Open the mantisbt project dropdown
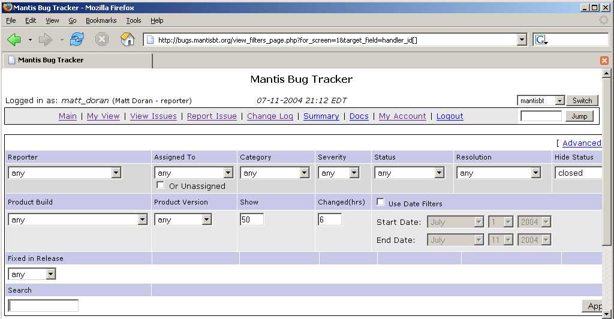 click(541, 101)
